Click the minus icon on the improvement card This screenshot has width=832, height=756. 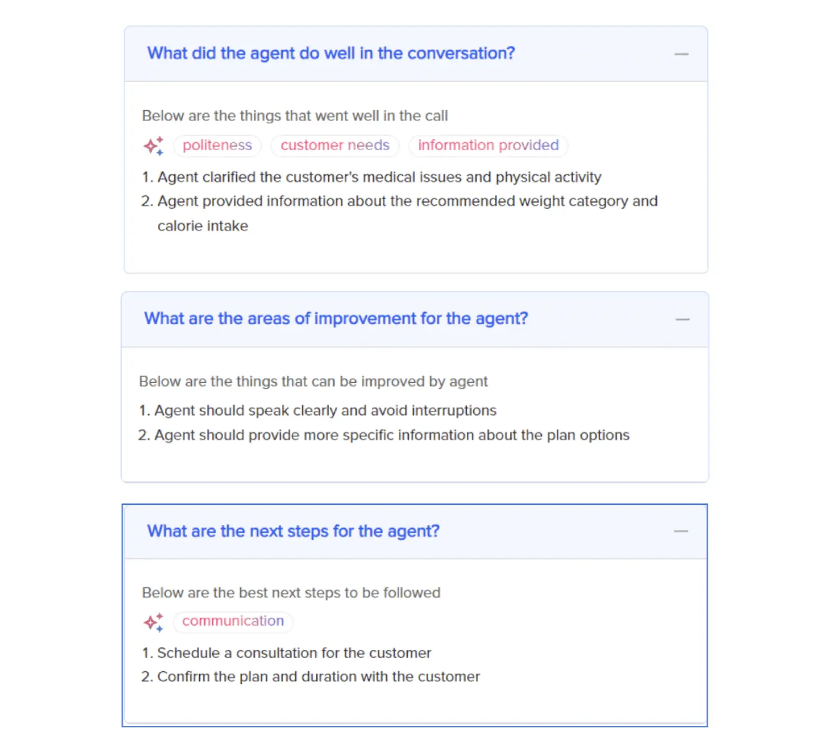682,319
